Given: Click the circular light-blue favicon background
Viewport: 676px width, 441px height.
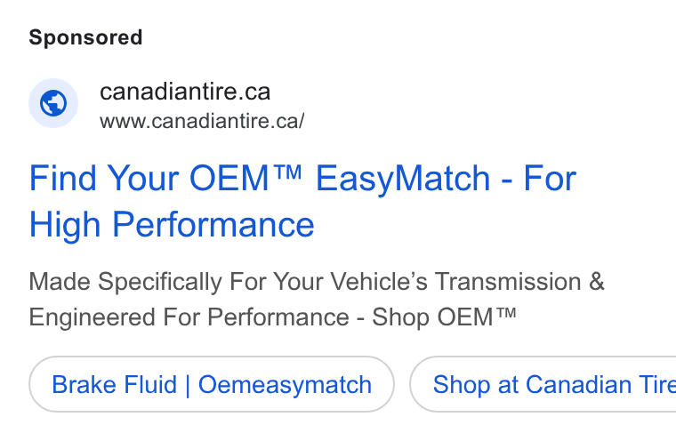Looking at the screenshot, I should point(53,103).
